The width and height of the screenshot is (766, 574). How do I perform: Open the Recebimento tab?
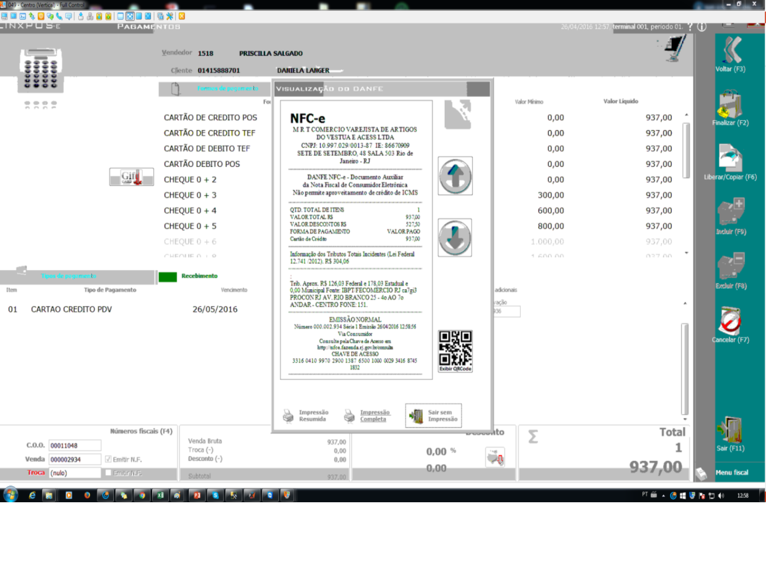click(199, 276)
